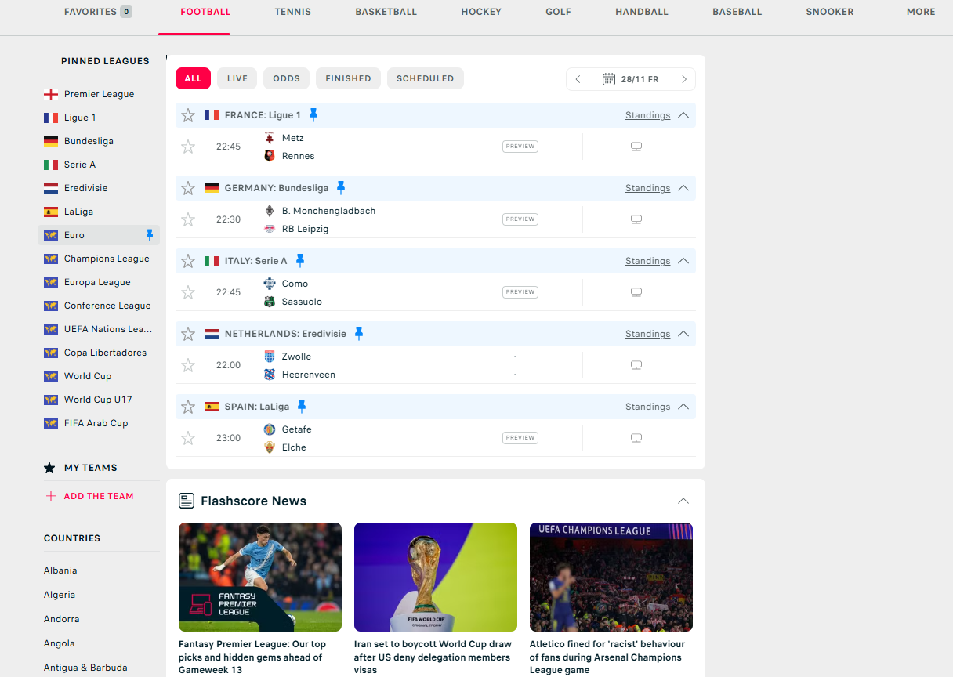Go to the next day with right arrow
Screen dimensions: 953x677
point(683,79)
